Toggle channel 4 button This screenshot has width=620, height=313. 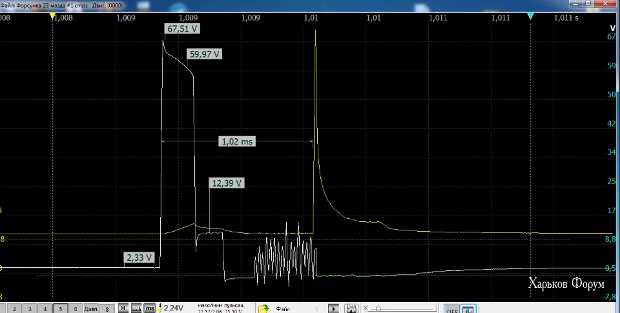[x=45, y=308]
